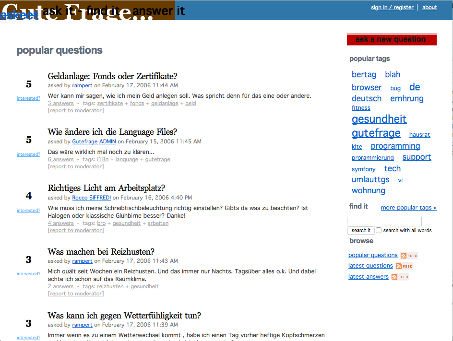Toggle interested on the Reizhusten question
This screenshot has height=341, width=453.
28,274
